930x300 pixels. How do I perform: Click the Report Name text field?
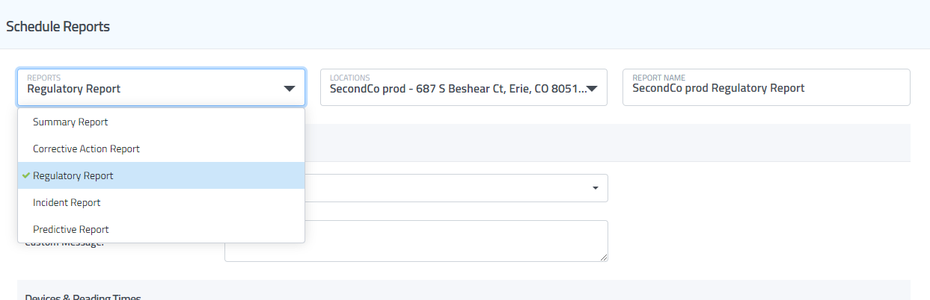click(766, 88)
